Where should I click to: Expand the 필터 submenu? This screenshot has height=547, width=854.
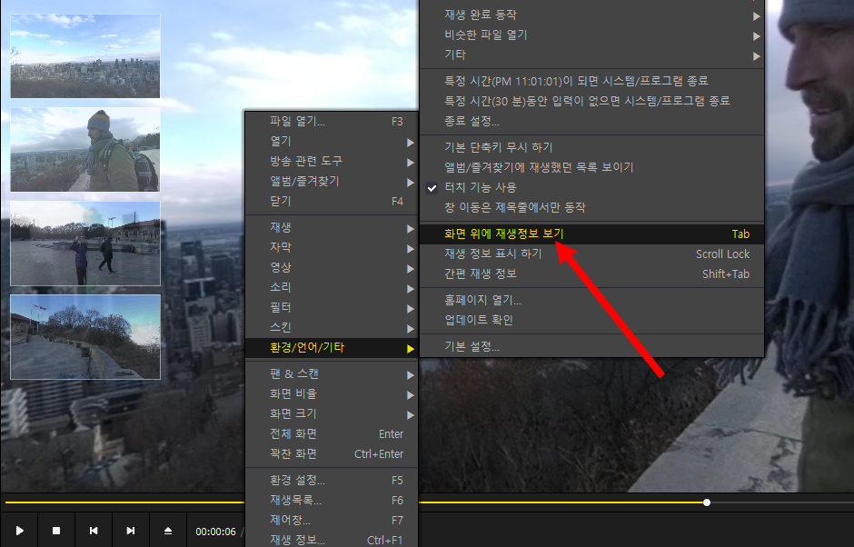pyautogui.click(x=332, y=308)
